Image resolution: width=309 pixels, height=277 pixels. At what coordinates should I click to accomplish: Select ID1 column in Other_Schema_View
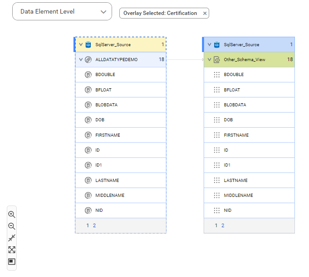(249, 165)
